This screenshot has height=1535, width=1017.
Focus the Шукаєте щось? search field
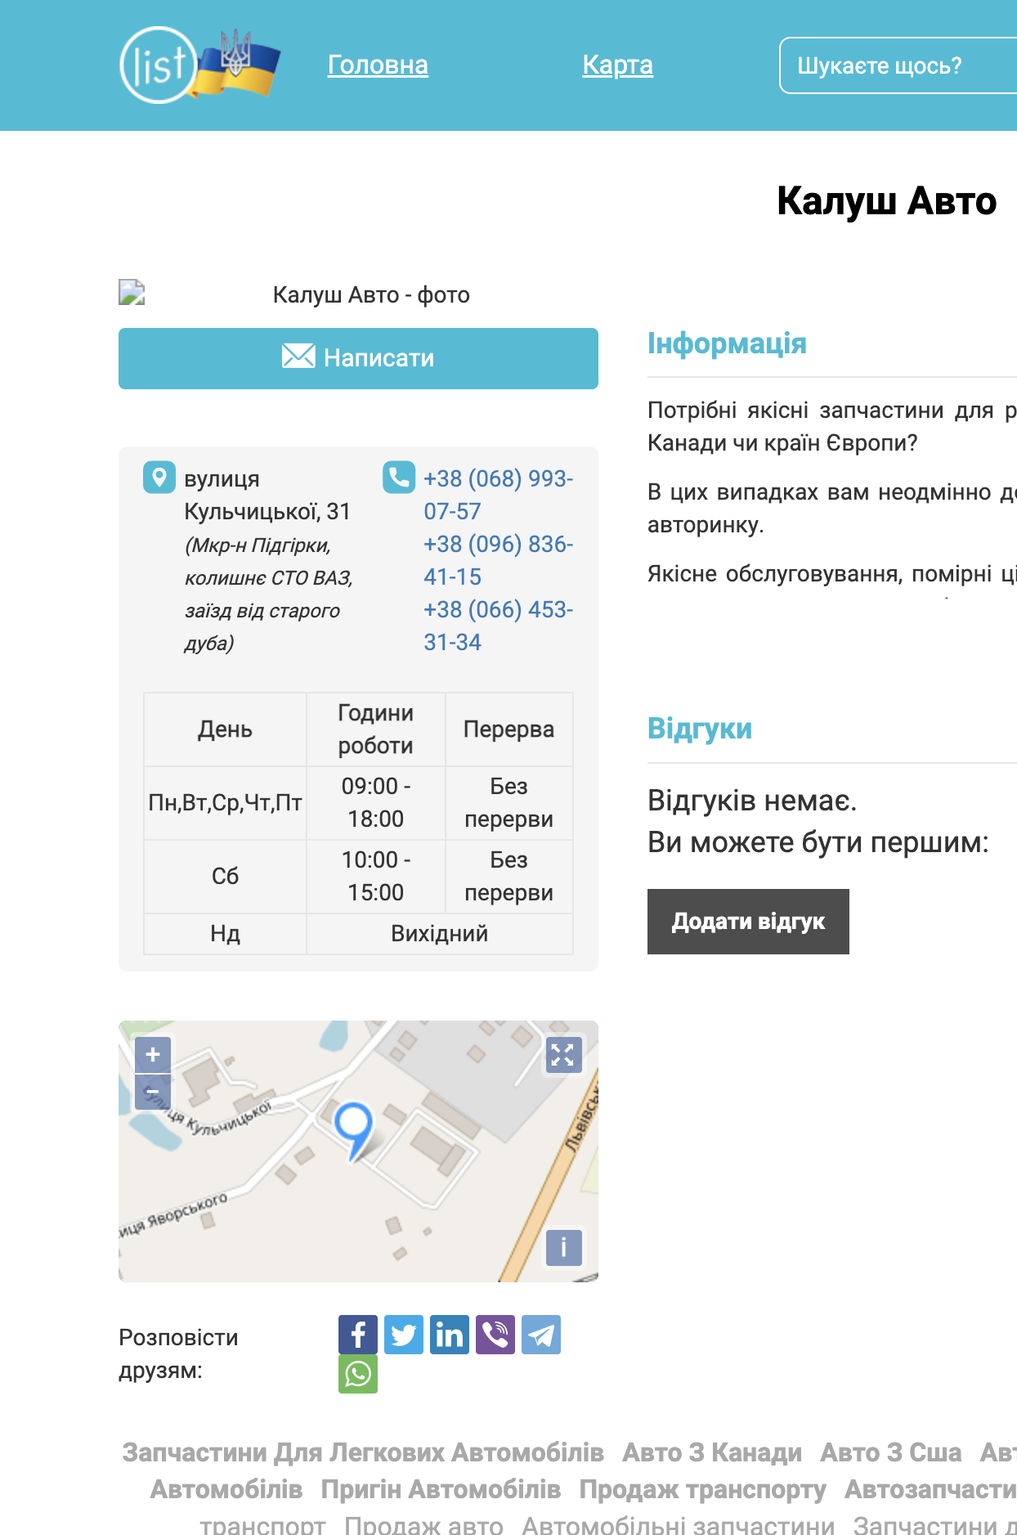898,65
